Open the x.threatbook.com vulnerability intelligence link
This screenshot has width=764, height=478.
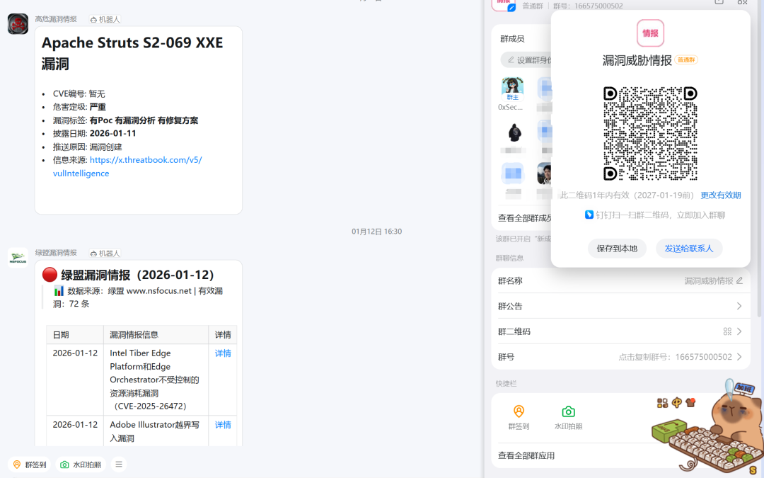click(145, 160)
